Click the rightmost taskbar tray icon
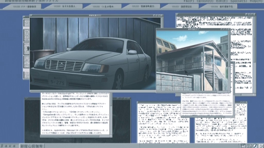The width and height of the screenshot is (264, 148). (x=261, y=146)
